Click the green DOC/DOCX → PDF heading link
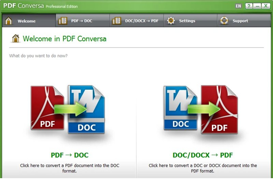Image resolution: width=273 pixels, height=185 pixels. click(203, 155)
